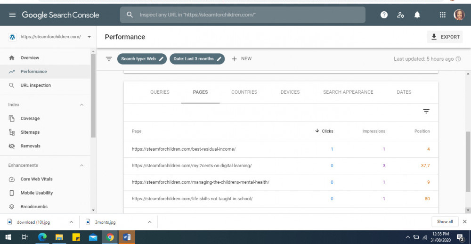Open the download (10).jpg file
This screenshot has height=244, width=471.
coord(33,222)
